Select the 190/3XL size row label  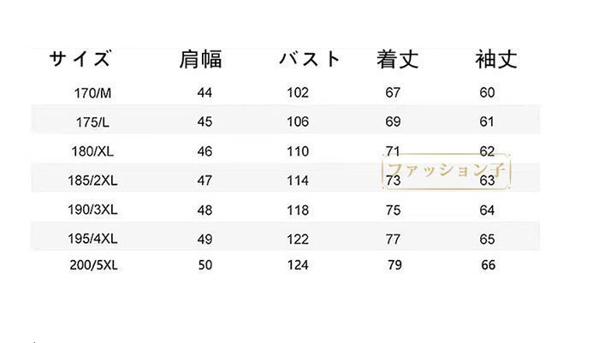pos(92,210)
